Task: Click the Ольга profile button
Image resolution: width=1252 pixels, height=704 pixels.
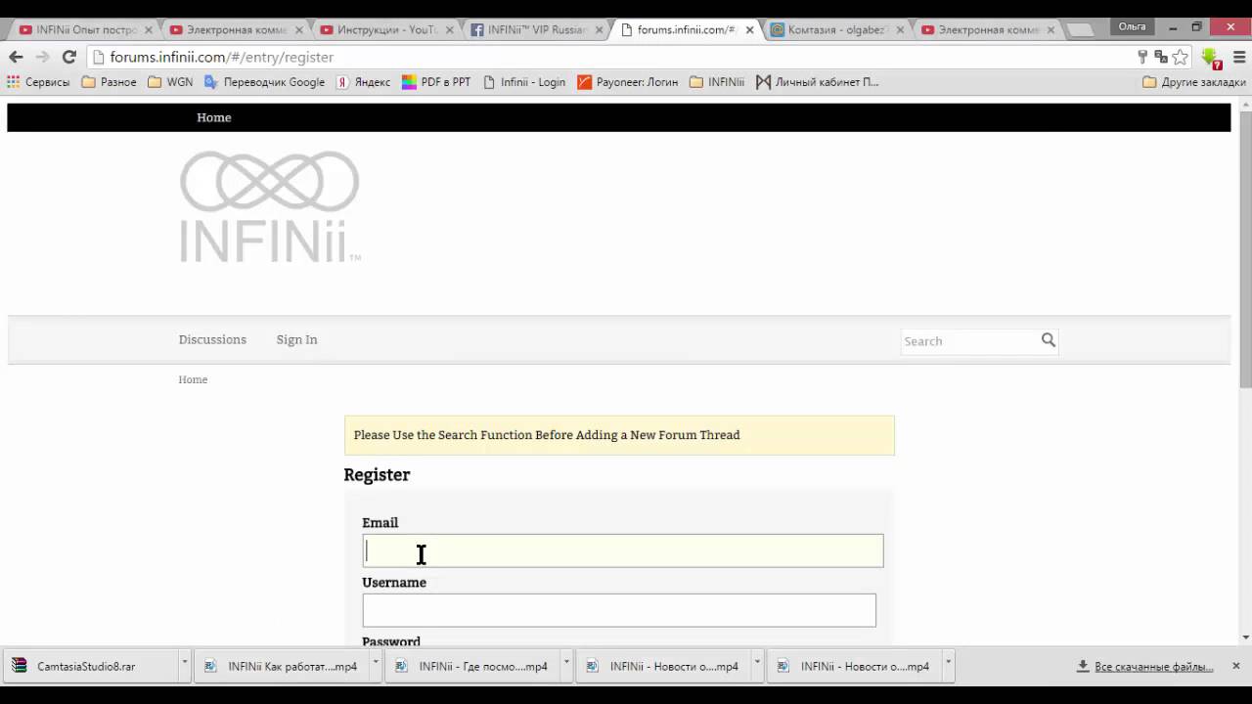Action: pyautogui.click(x=1132, y=26)
